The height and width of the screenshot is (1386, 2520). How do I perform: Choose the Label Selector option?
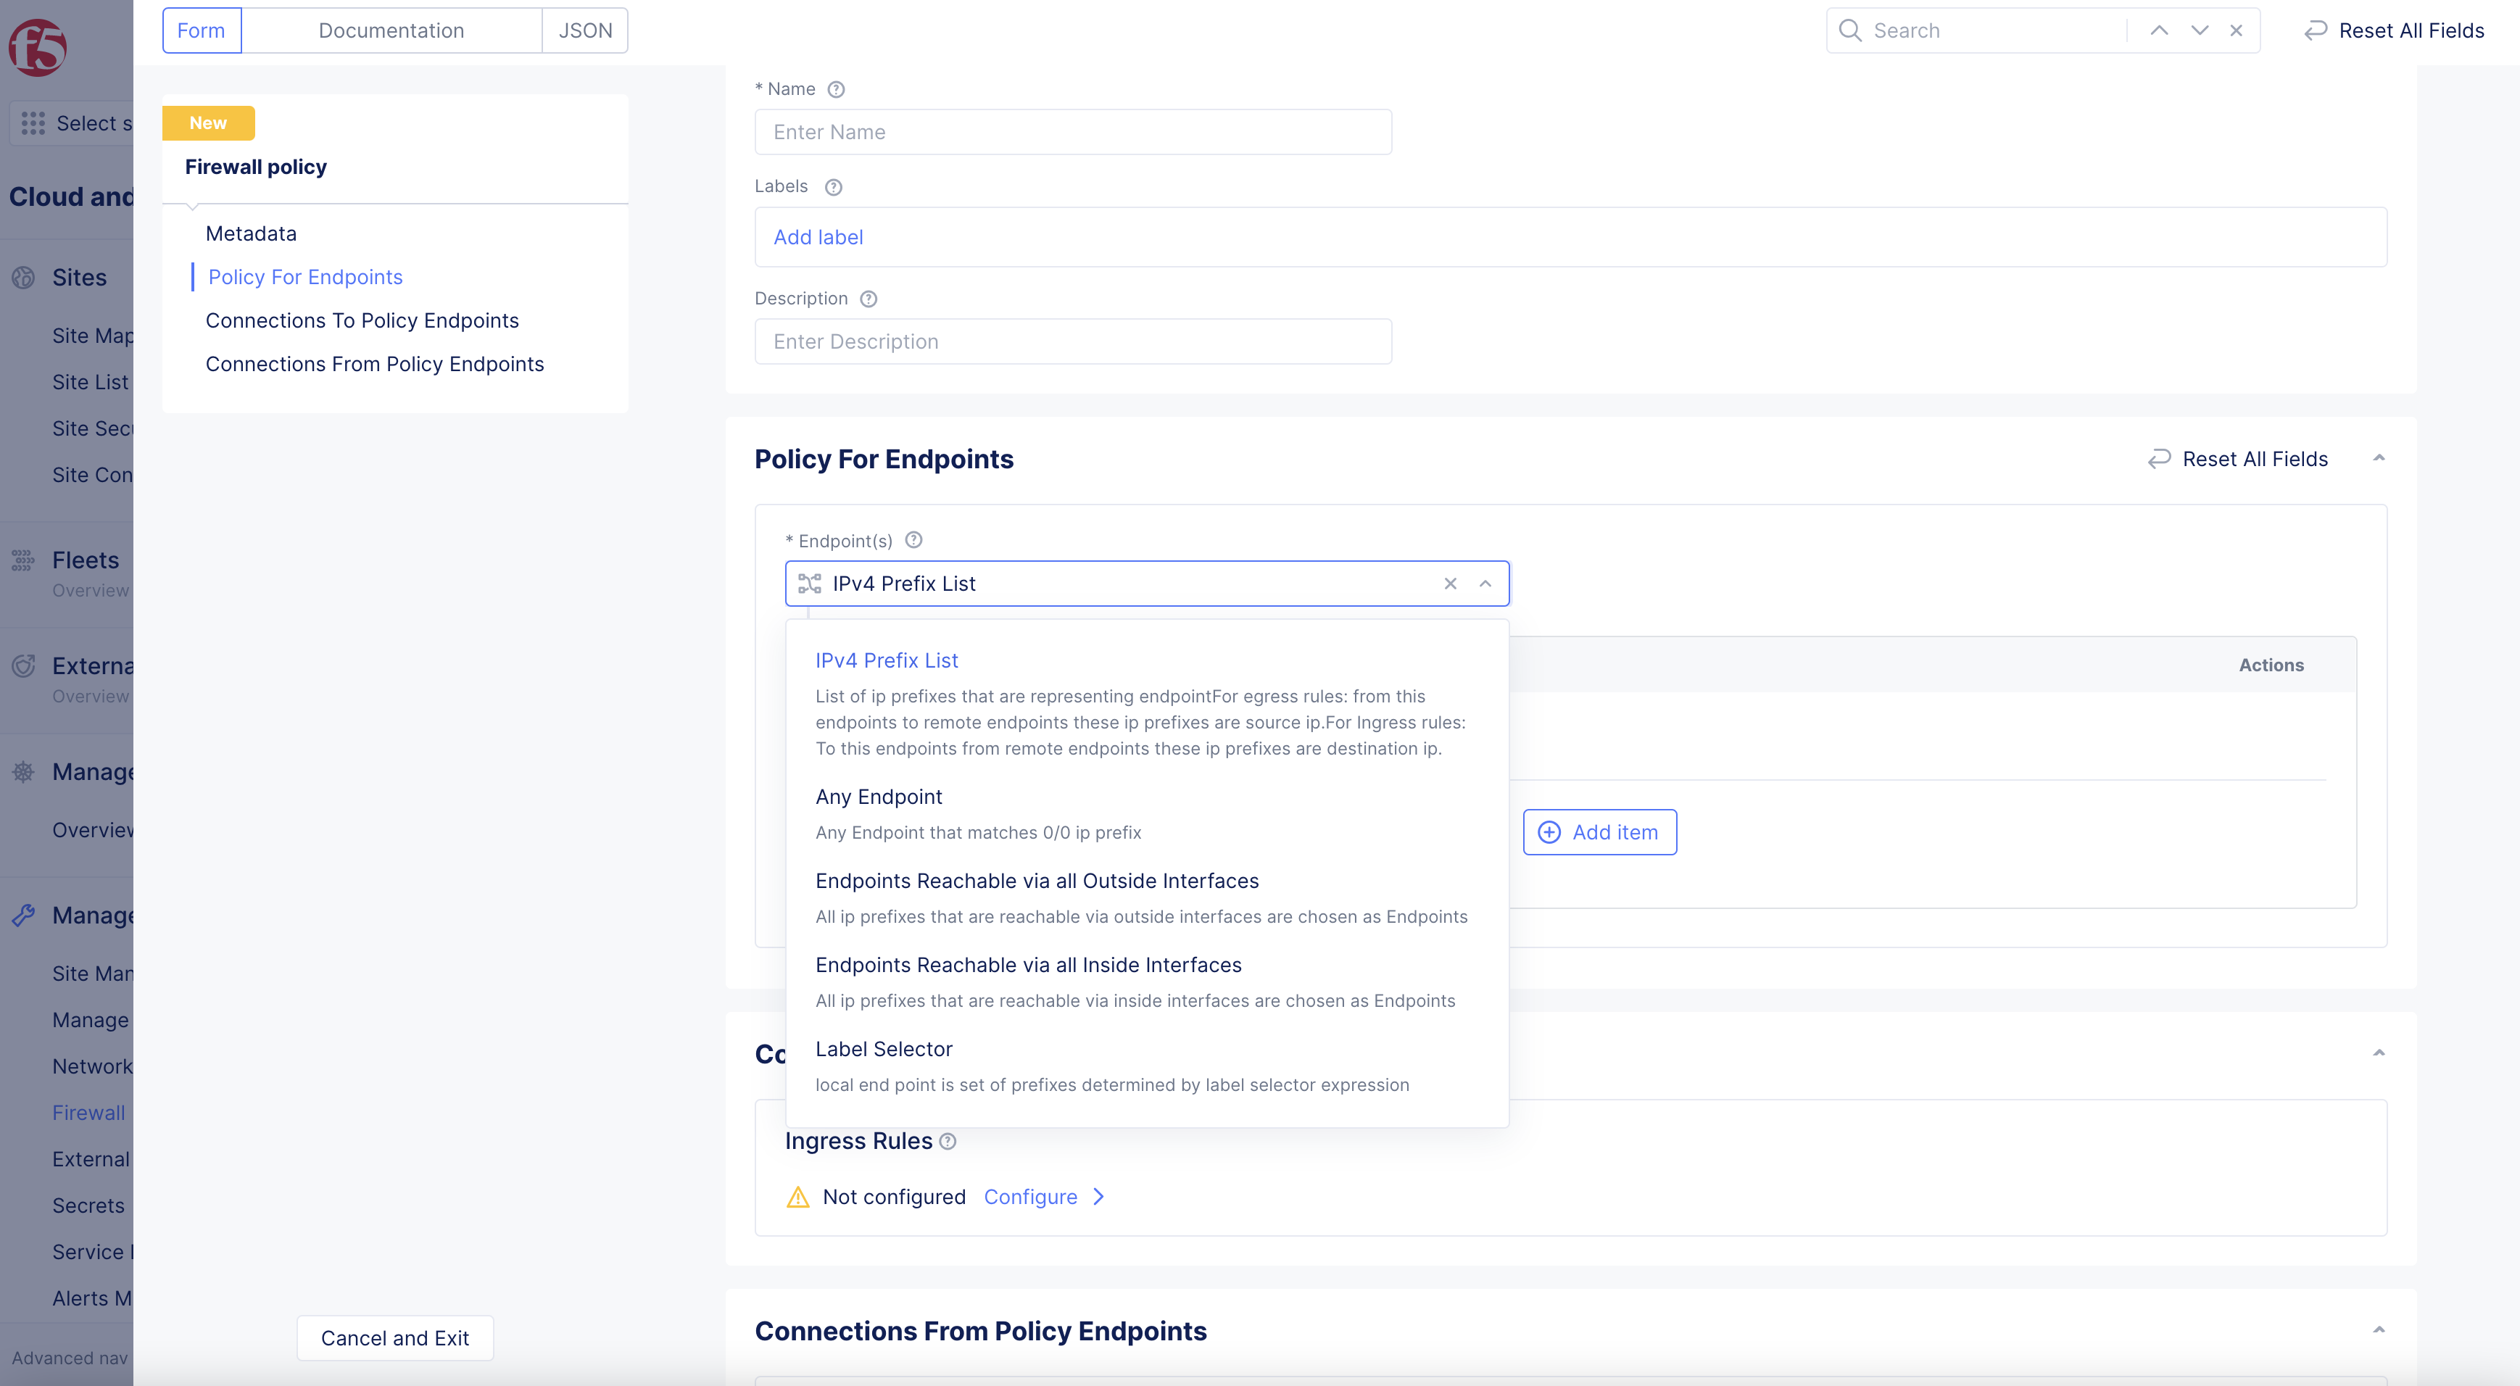click(883, 1050)
